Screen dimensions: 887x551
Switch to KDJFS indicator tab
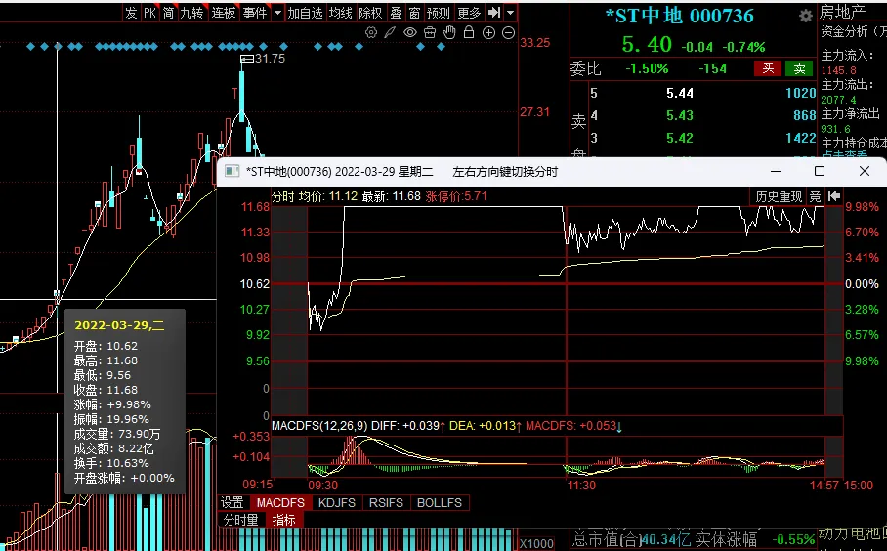[x=337, y=502]
